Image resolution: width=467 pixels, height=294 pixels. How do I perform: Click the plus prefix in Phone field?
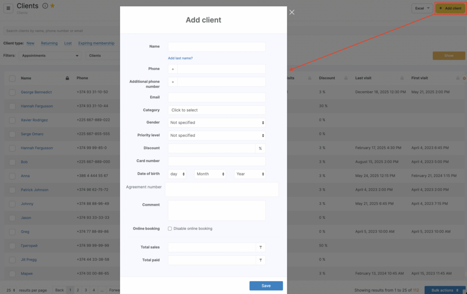(x=173, y=69)
